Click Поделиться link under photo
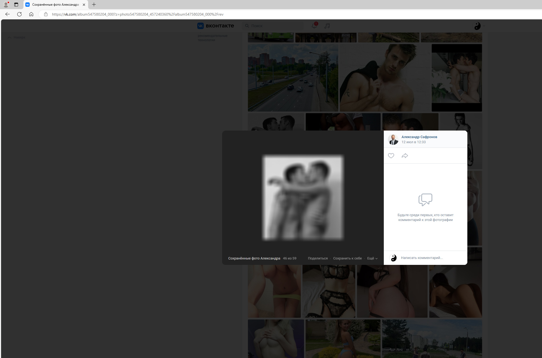542x358 pixels. click(x=317, y=258)
